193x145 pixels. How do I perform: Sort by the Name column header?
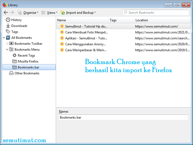82,20
